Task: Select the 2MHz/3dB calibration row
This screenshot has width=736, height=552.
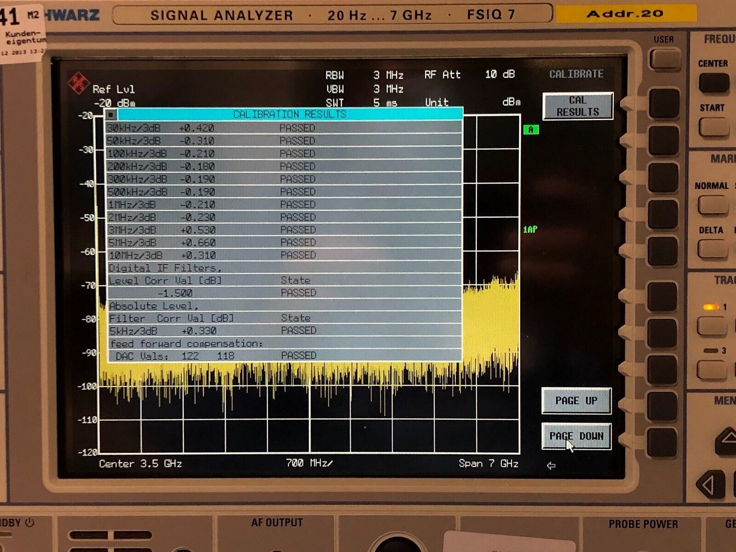Action: (x=284, y=217)
